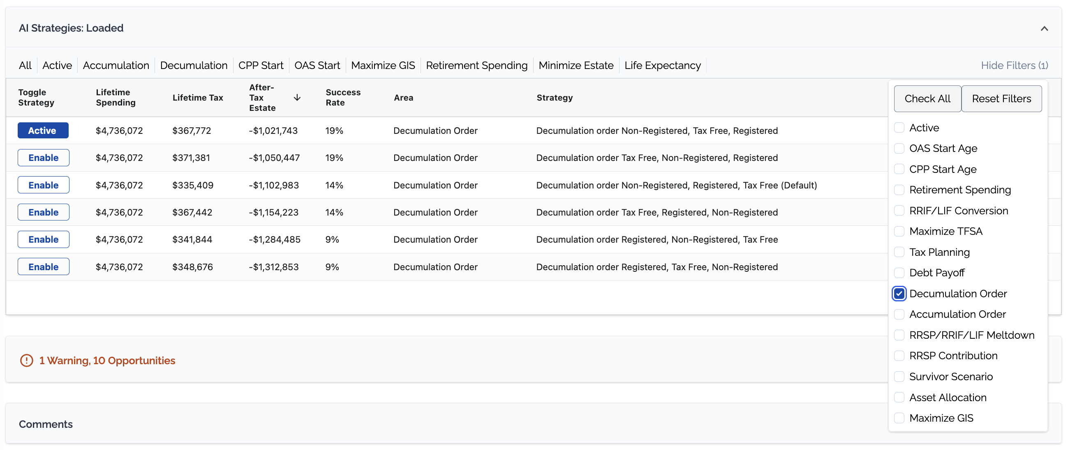This screenshot has width=1068, height=450.
Task: Open the Comments section
Action: [46, 424]
